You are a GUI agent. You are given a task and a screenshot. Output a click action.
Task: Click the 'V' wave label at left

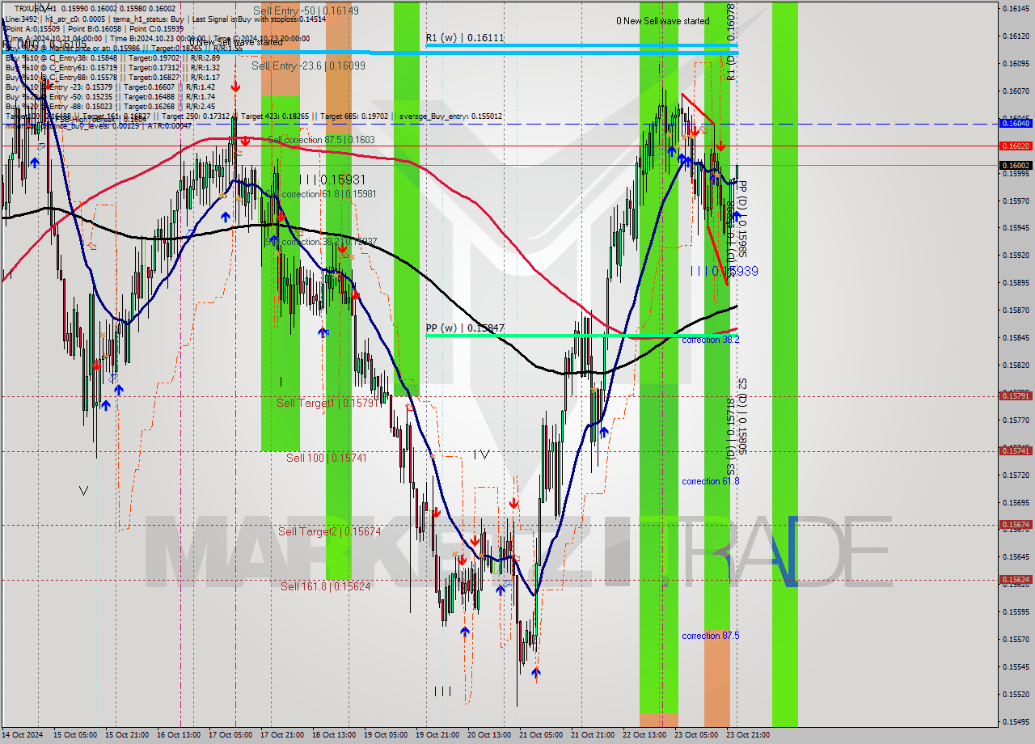click(84, 490)
